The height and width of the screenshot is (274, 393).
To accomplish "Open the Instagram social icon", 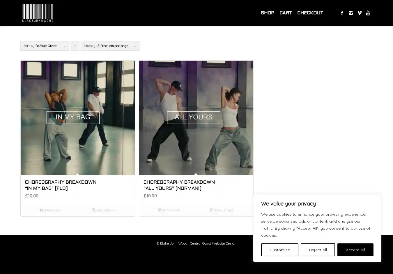I will [351, 13].
